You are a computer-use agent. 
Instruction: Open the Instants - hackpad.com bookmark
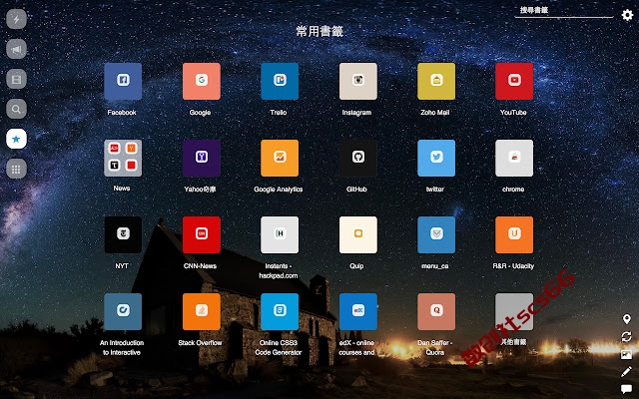pos(280,235)
